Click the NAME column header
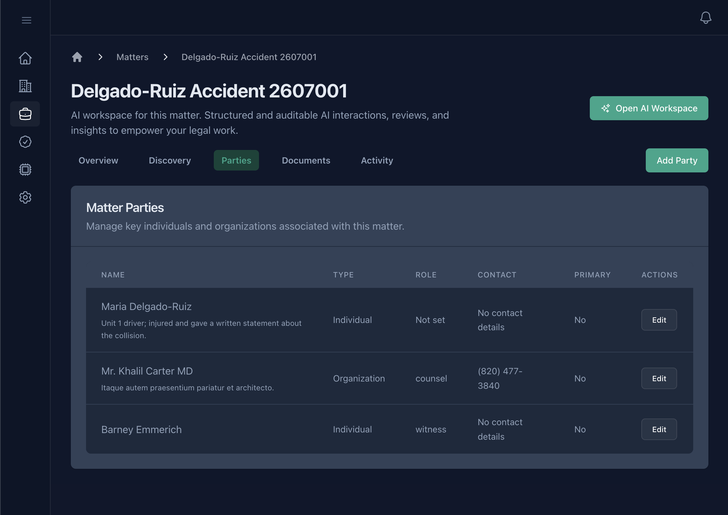 pyautogui.click(x=113, y=275)
